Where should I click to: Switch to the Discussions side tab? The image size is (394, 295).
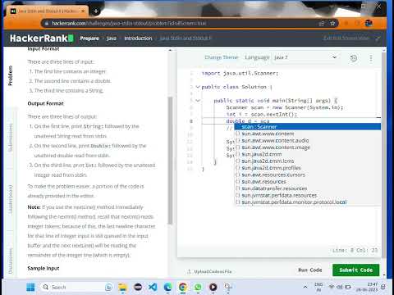point(11,261)
